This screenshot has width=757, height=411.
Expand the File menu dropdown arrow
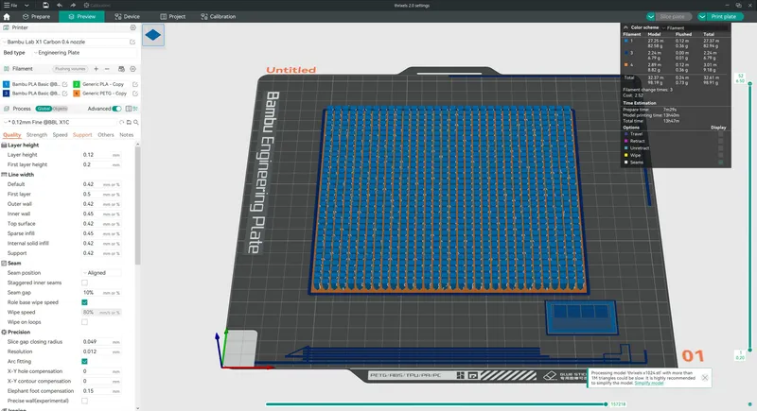click(x=26, y=6)
